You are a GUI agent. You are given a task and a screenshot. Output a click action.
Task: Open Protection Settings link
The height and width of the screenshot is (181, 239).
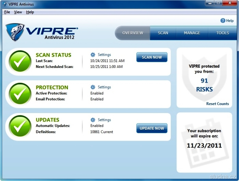tap(104, 87)
